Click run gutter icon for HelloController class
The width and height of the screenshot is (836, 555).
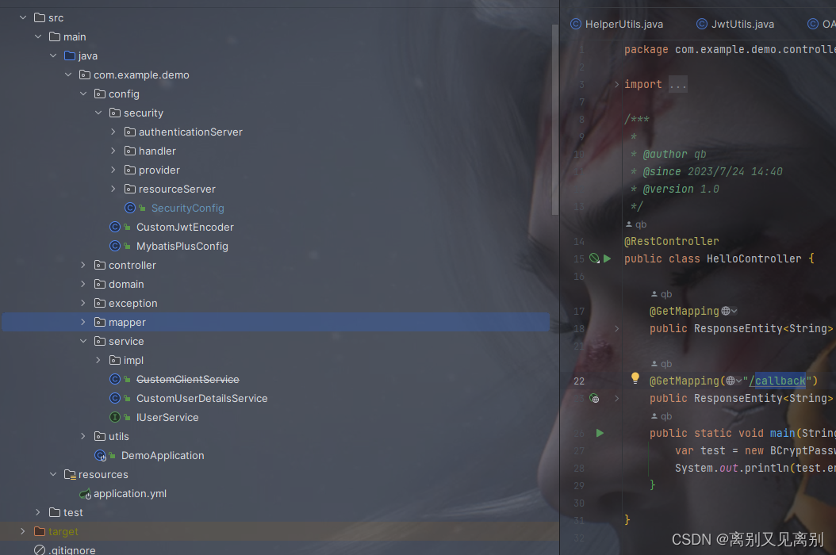pyautogui.click(x=608, y=258)
